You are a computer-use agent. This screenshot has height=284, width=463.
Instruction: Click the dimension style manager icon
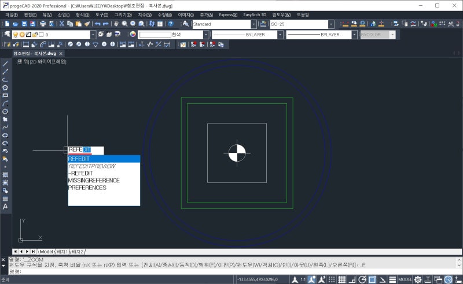263,24
